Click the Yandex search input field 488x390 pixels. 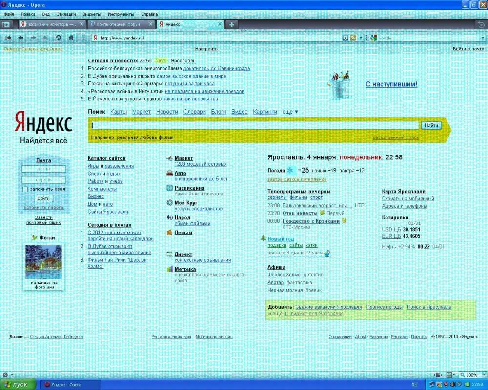click(x=255, y=125)
